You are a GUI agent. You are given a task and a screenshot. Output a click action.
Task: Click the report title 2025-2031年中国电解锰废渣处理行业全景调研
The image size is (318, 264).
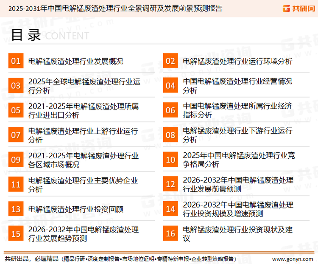115,8
